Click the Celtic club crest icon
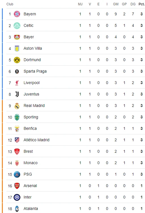 [17, 26]
